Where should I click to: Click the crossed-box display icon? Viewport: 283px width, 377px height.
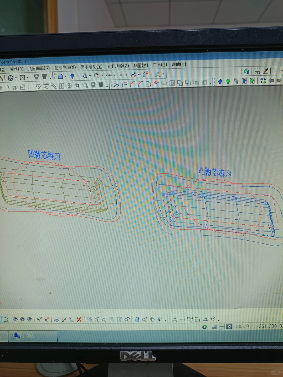pyautogui.click(x=23, y=77)
